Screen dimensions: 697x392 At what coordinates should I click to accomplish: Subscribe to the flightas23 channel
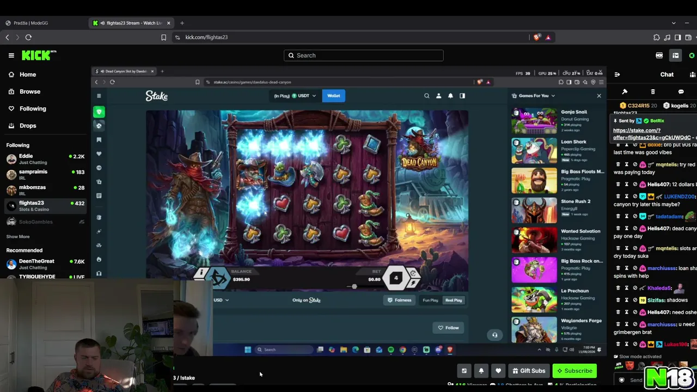pyautogui.click(x=574, y=371)
